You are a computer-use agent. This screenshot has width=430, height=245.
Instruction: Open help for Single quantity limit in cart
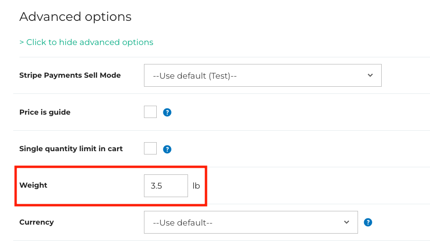coord(167,149)
